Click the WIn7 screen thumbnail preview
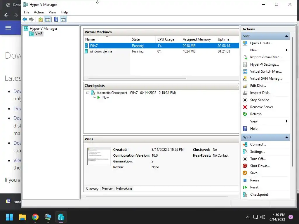Image resolution: width=299 pixels, height=224 pixels. [x=99, y=156]
